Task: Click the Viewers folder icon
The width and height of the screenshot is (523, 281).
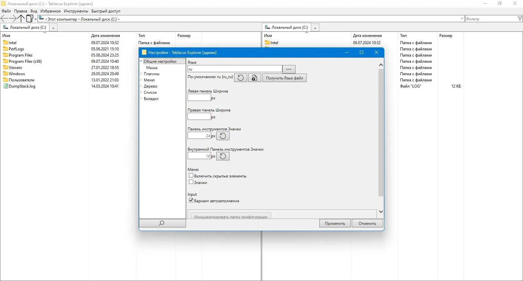Action: click(6, 67)
